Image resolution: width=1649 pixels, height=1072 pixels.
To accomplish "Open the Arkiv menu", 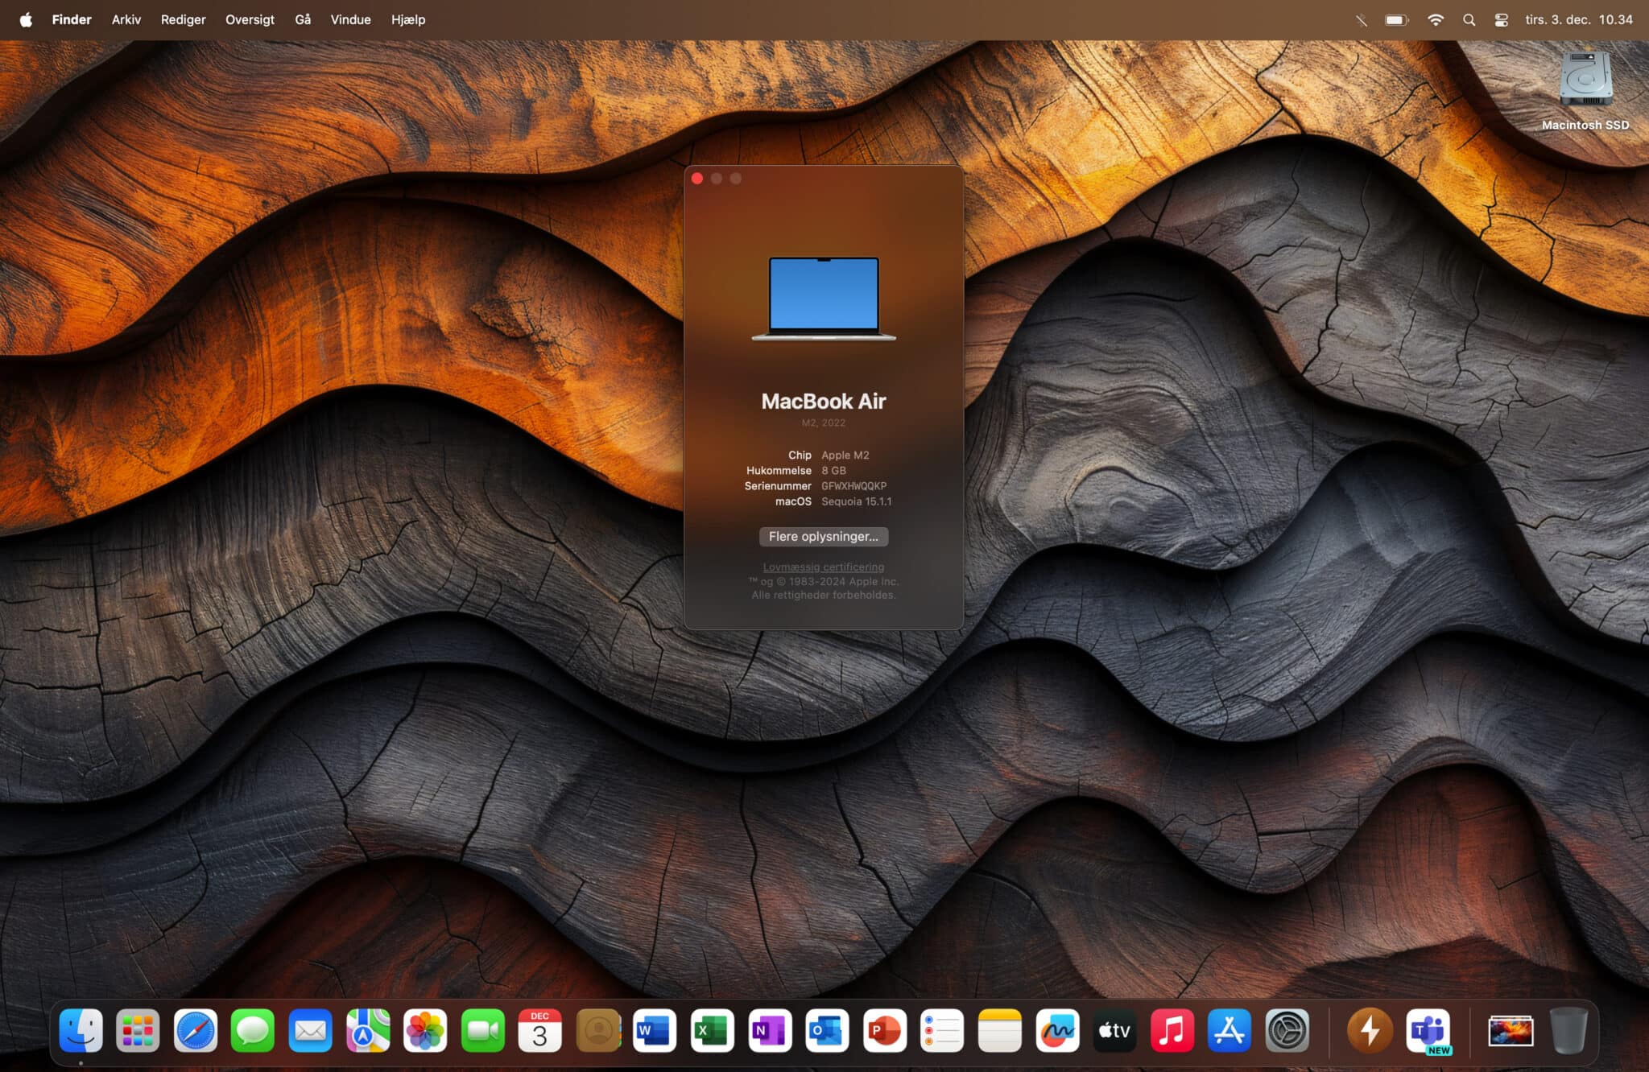I will [x=126, y=19].
